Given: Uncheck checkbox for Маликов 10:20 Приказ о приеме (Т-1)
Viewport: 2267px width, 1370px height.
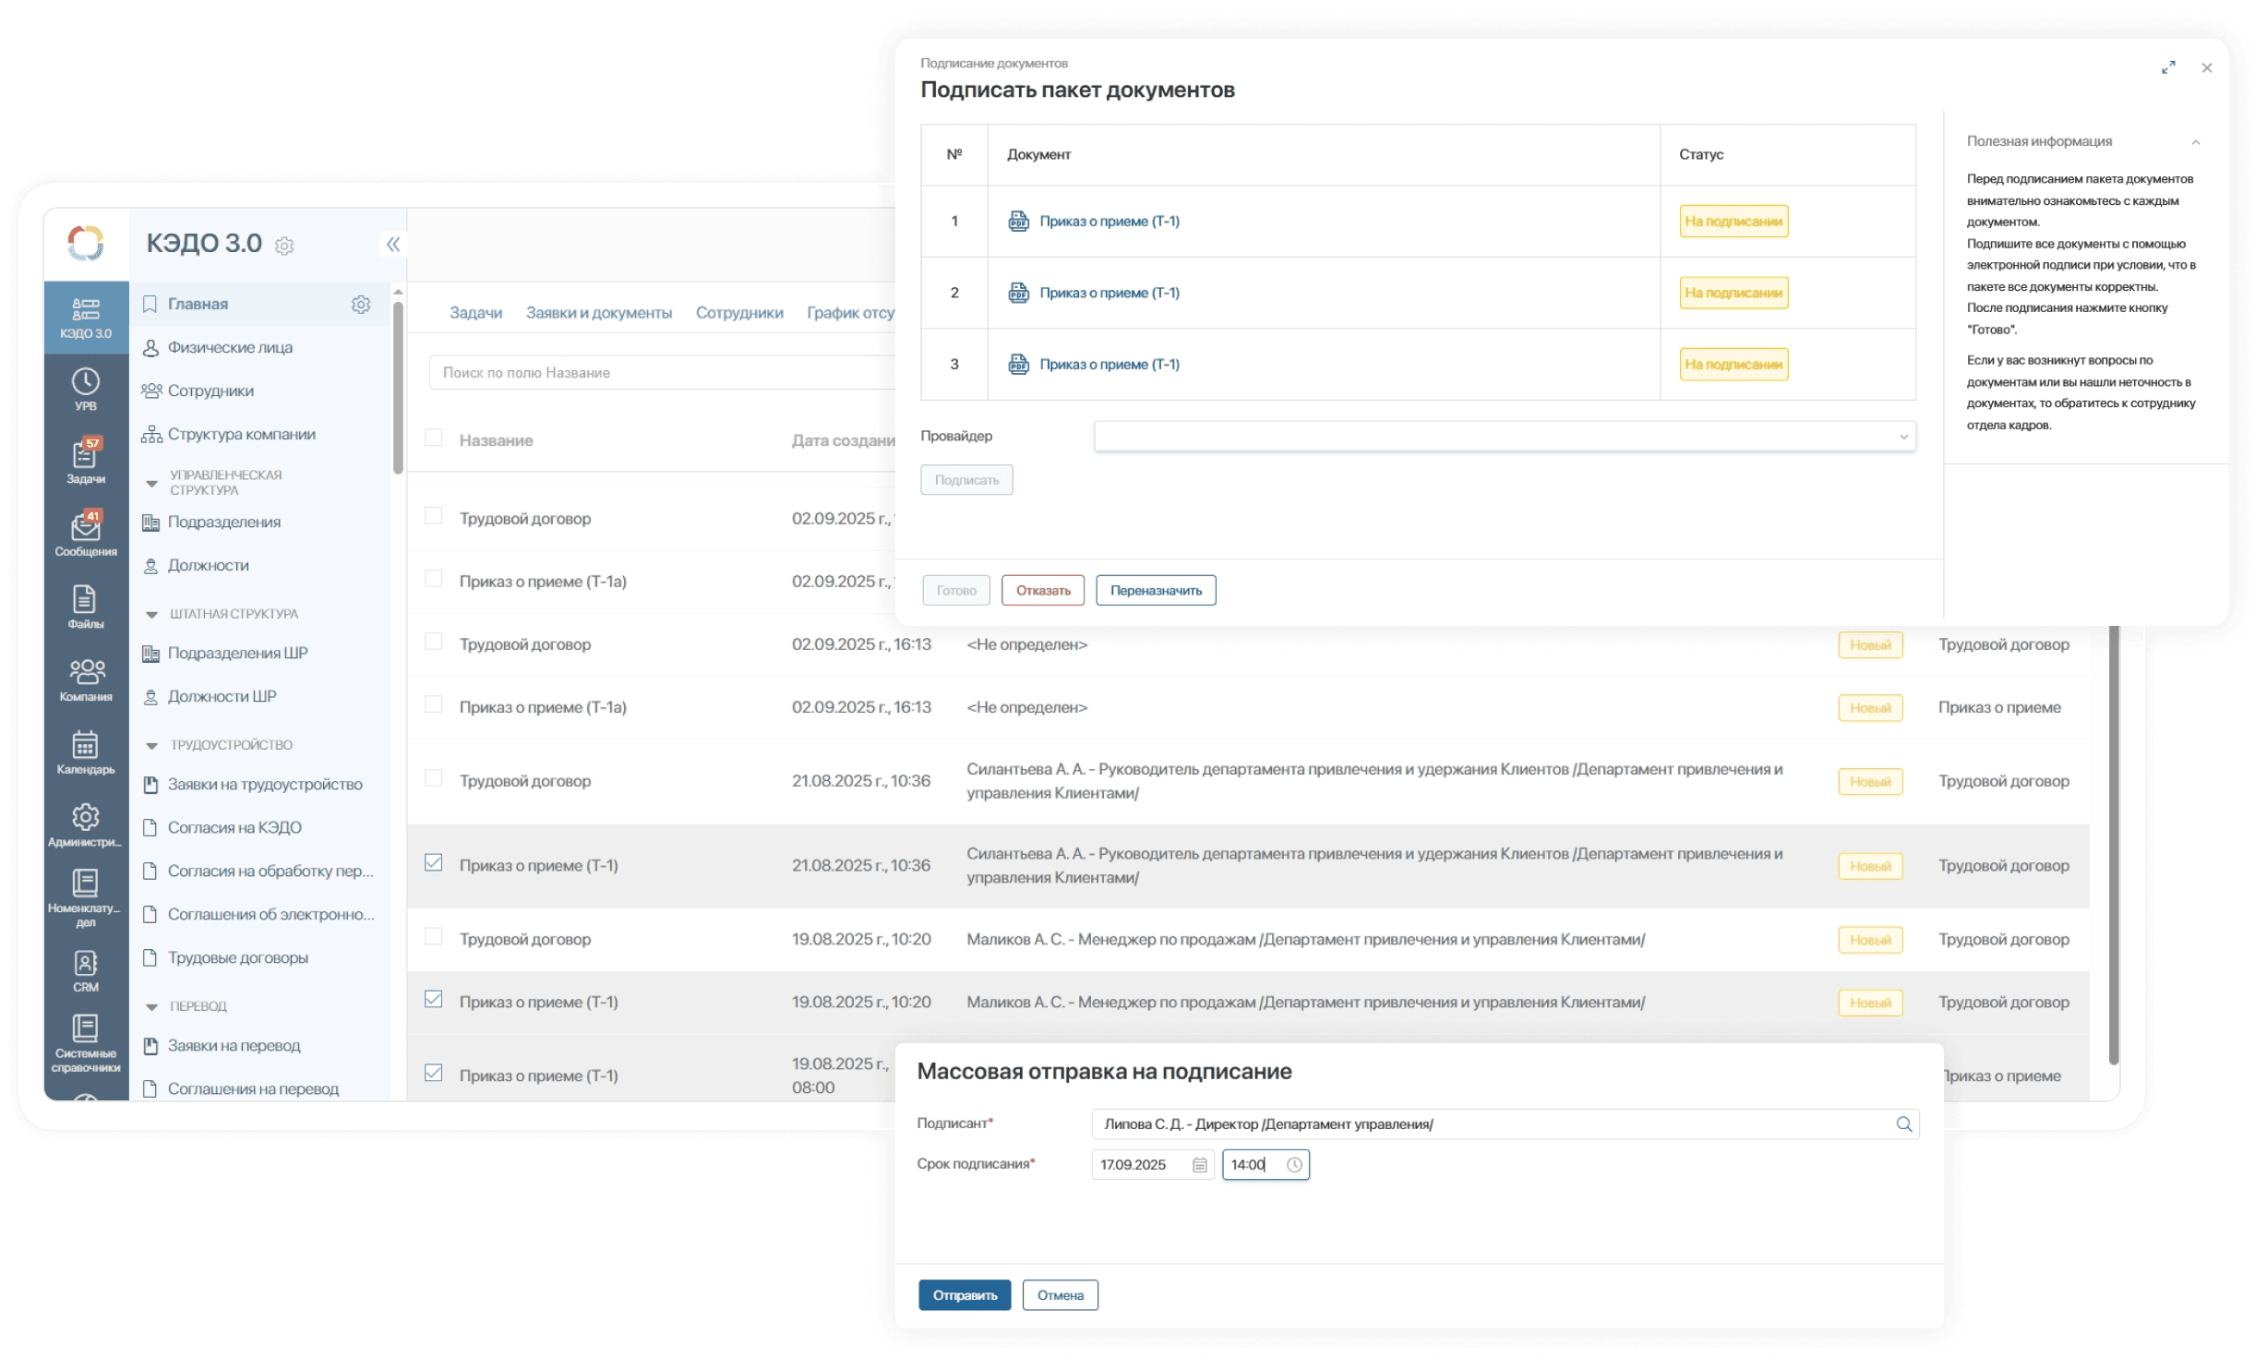Looking at the screenshot, I should click(x=433, y=1000).
